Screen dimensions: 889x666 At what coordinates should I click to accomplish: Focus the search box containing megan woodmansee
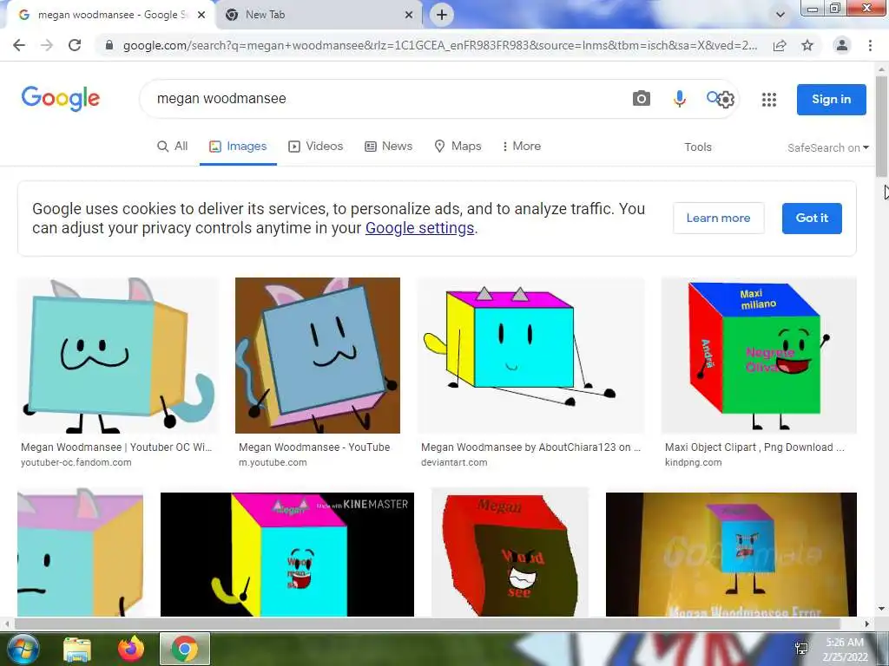(385, 99)
